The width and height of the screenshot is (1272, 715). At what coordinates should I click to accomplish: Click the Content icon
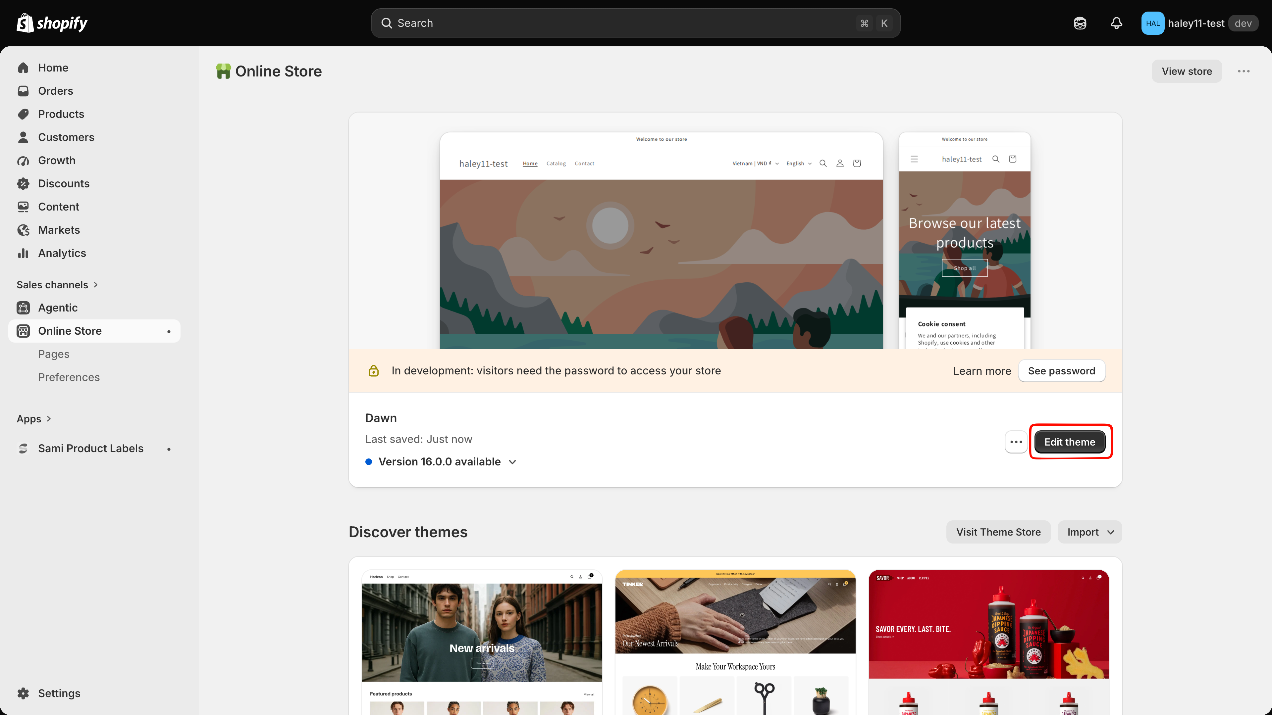coord(23,207)
